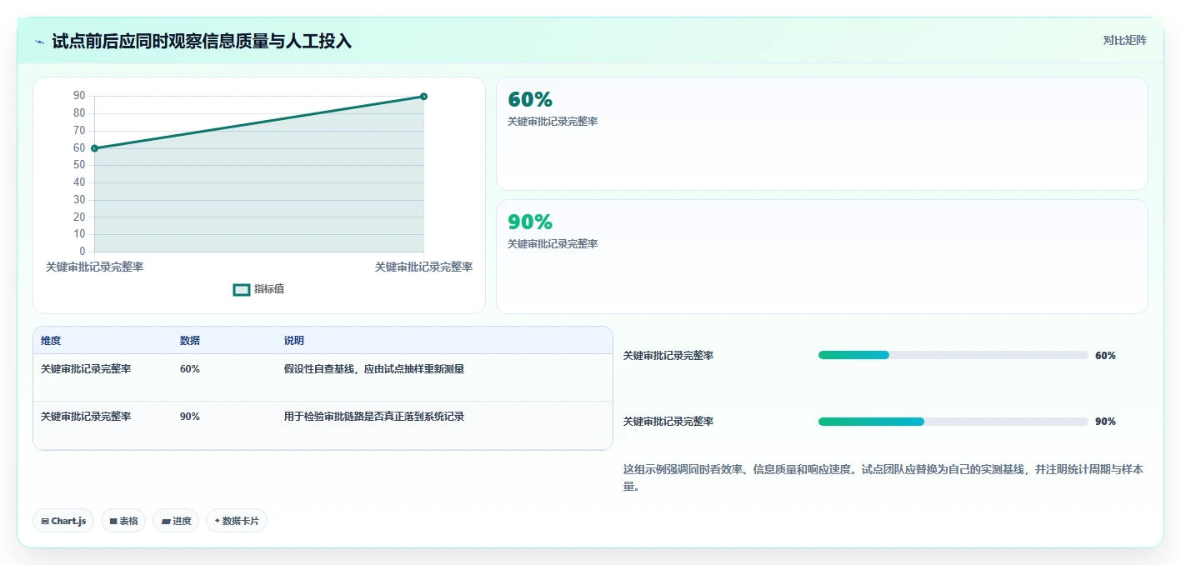
Task: Click the big 90% figure on the card
Action: pyautogui.click(x=530, y=222)
